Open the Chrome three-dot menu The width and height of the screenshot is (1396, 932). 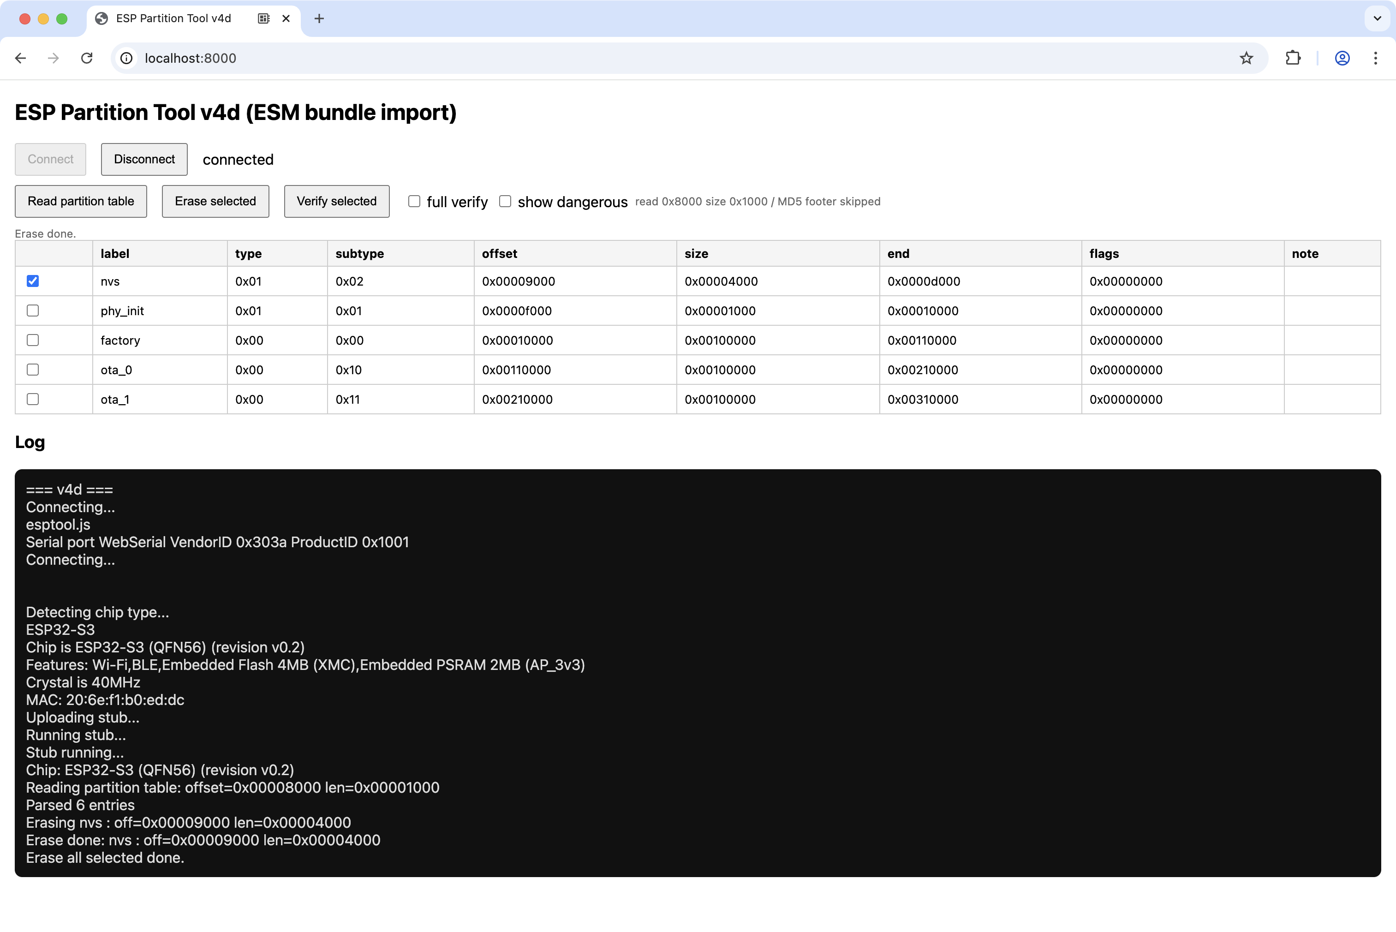tap(1375, 58)
